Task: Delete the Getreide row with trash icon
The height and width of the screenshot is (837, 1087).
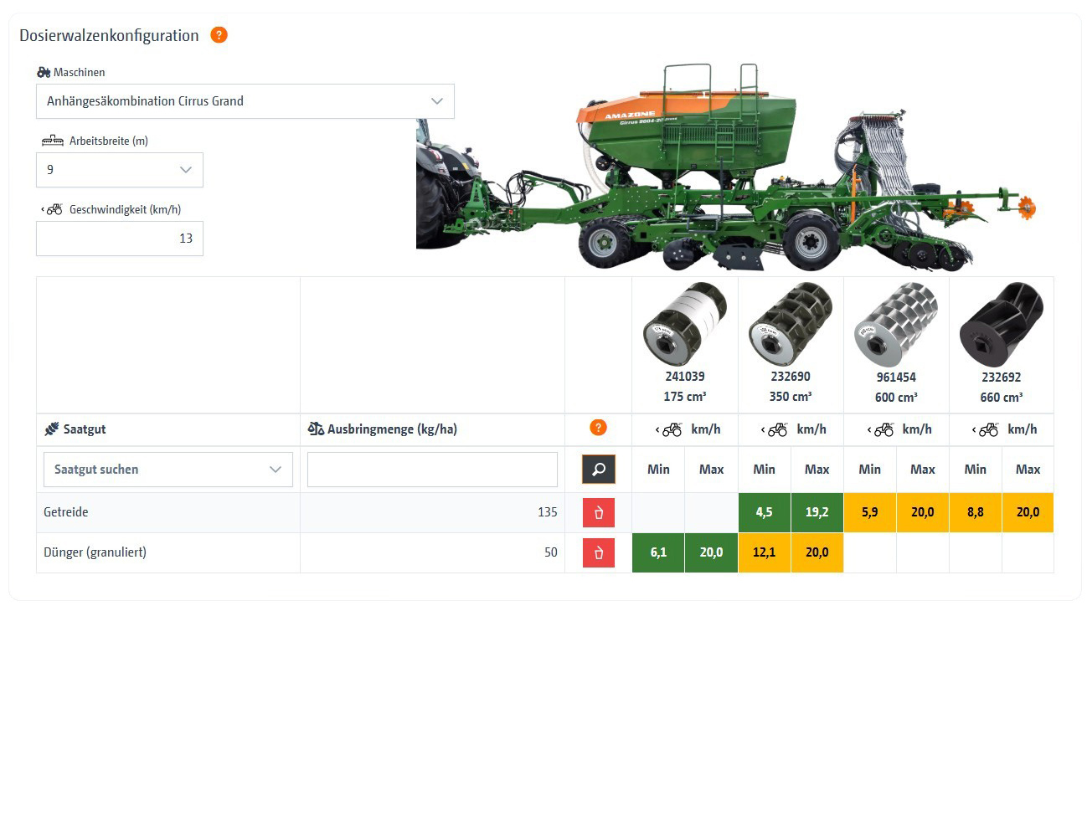Action: pyautogui.click(x=599, y=512)
